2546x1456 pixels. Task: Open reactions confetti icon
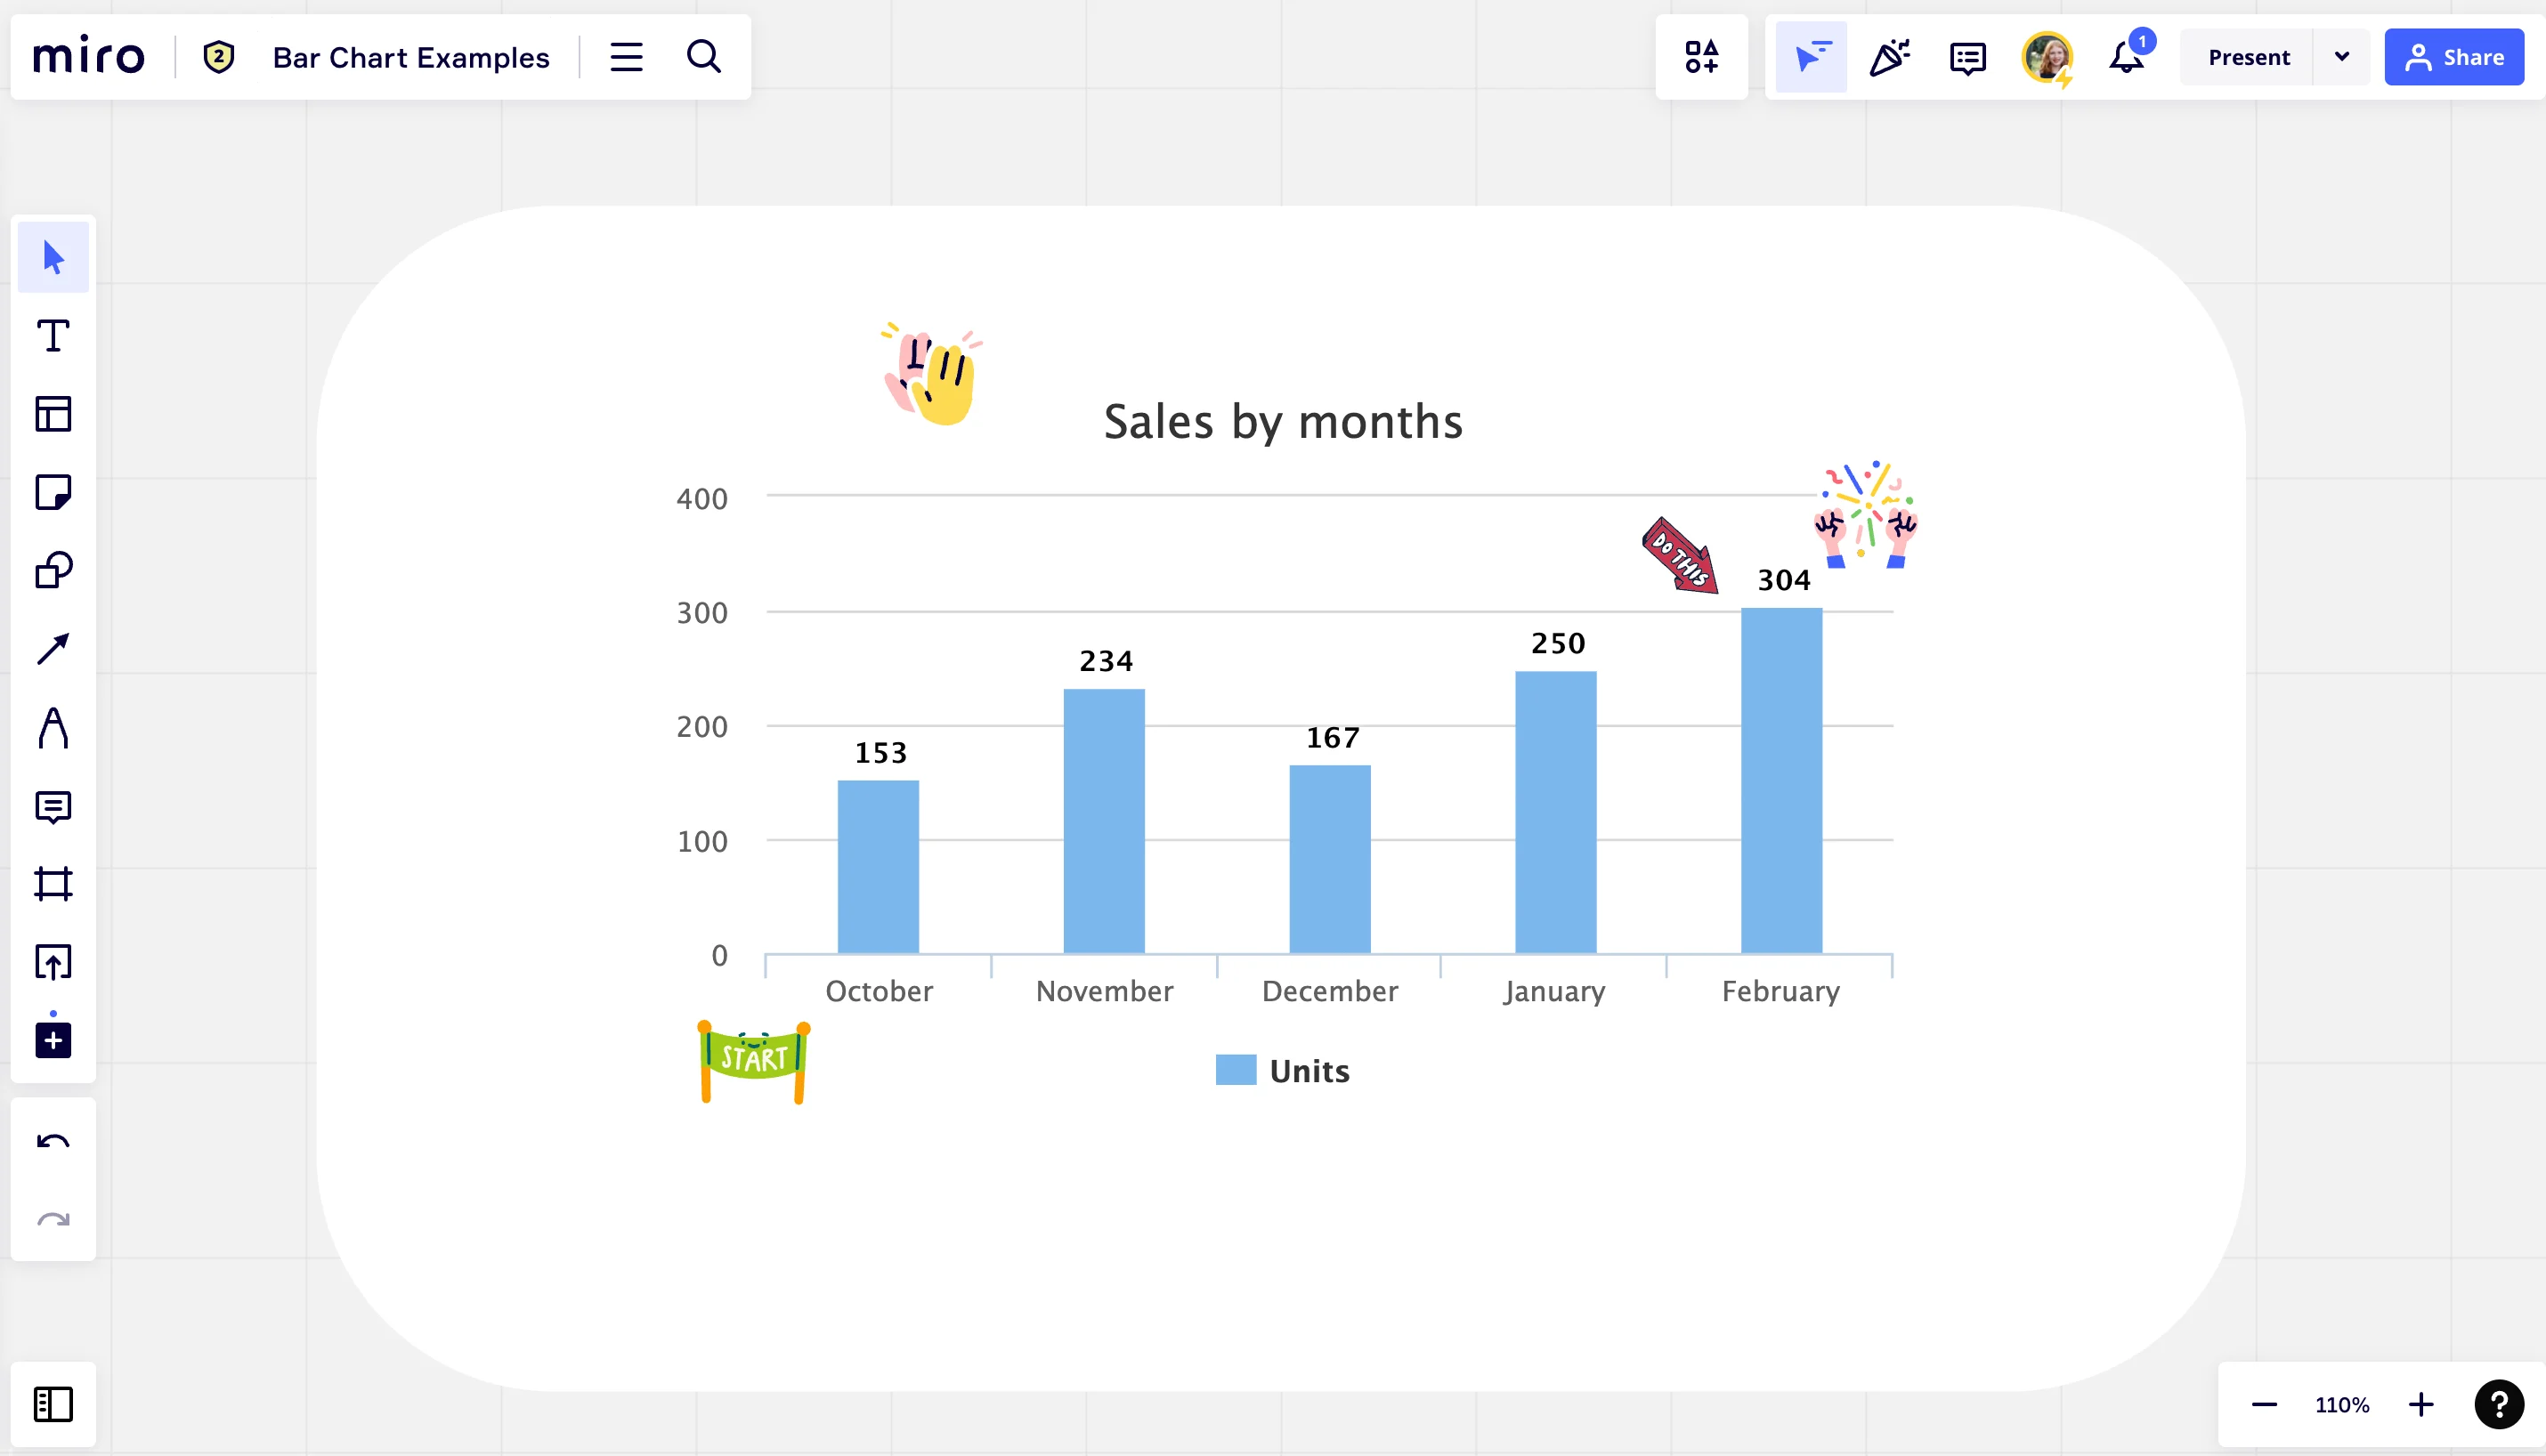[1889, 57]
